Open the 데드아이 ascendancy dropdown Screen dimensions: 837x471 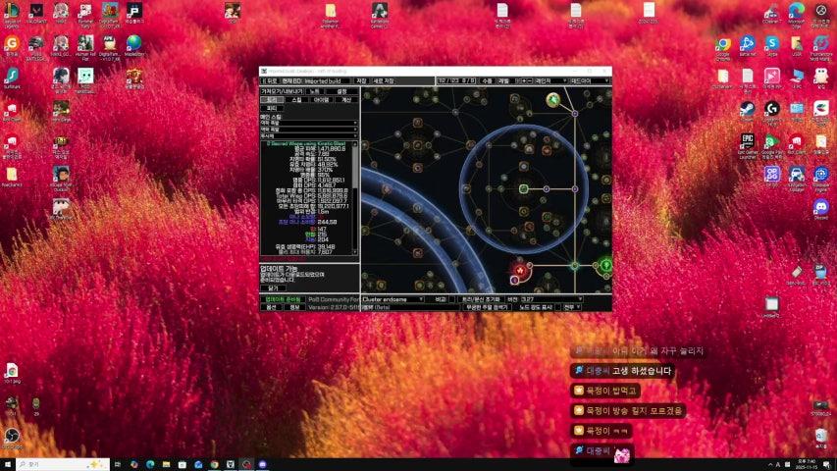pos(589,80)
